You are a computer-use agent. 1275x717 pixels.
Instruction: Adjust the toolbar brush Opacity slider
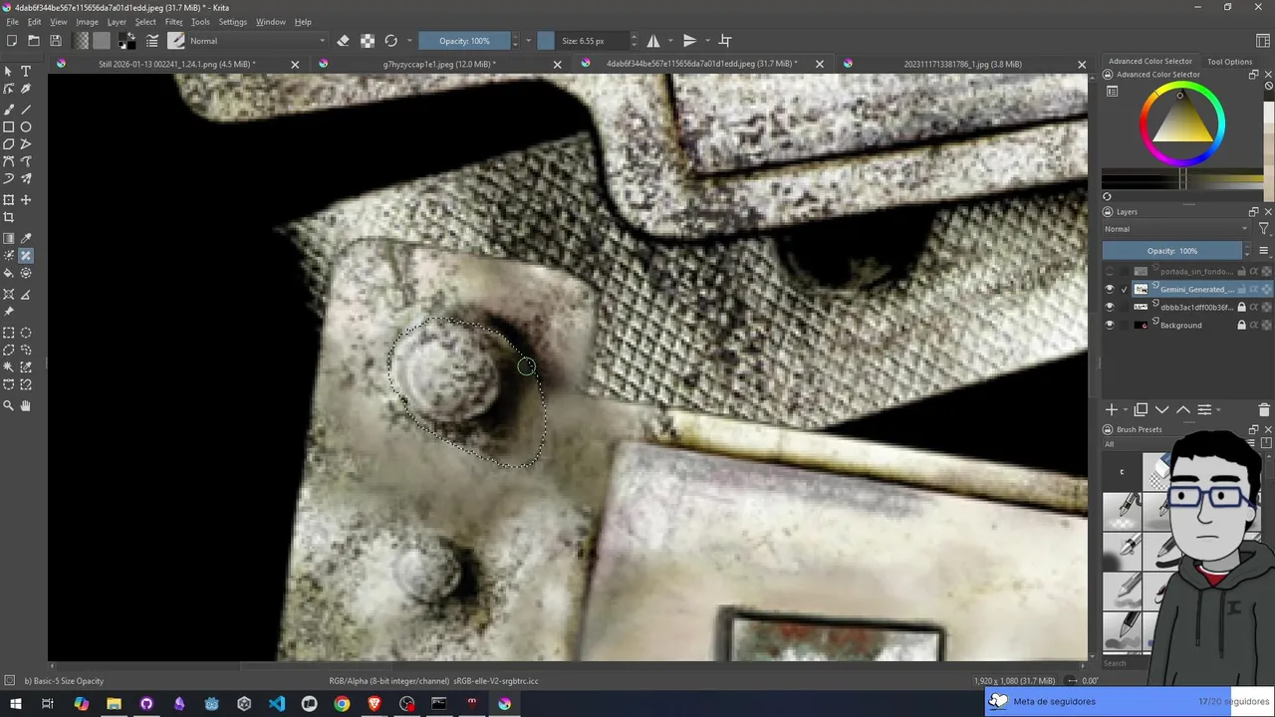464,41
